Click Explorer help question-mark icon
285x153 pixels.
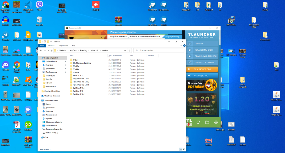pyautogui.click(x=184, y=46)
